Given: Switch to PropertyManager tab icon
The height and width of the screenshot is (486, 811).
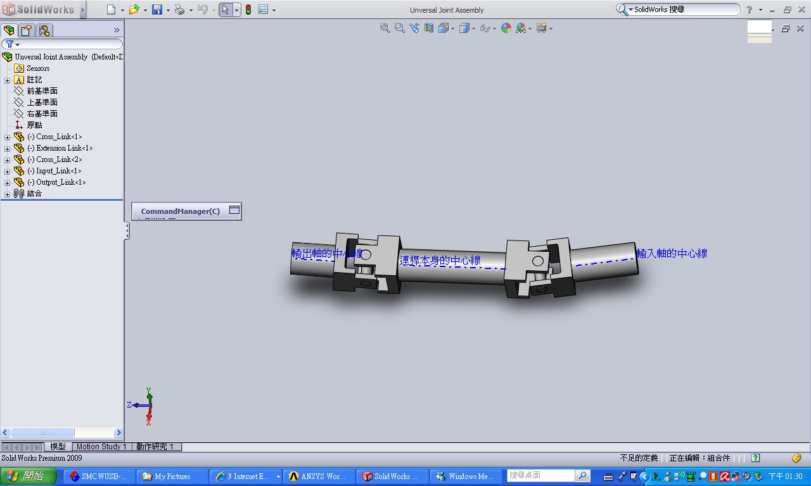Looking at the screenshot, I should pyautogui.click(x=26, y=30).
